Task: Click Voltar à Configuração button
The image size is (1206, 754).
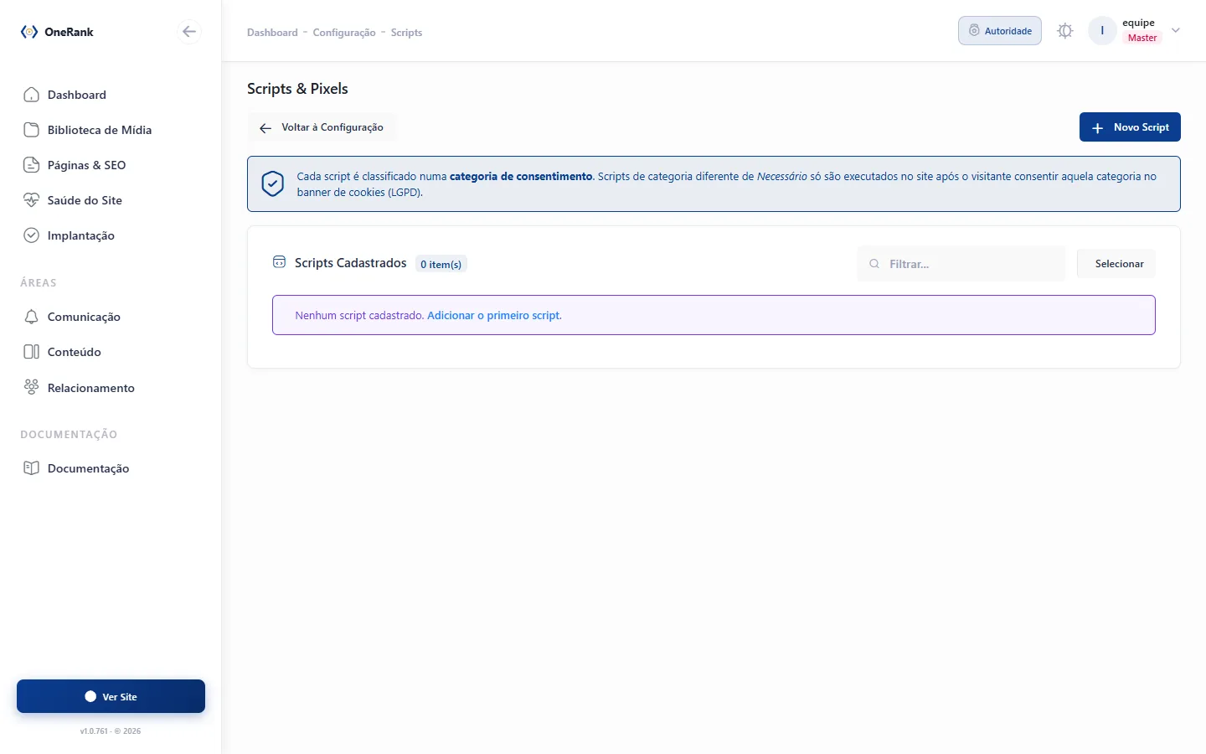Action: click(322, 127)
